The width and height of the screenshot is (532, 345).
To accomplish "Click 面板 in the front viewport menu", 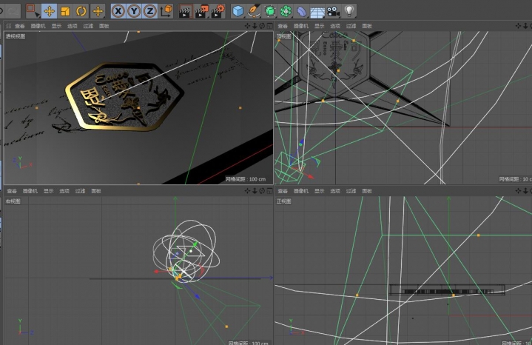I will 366,191.
